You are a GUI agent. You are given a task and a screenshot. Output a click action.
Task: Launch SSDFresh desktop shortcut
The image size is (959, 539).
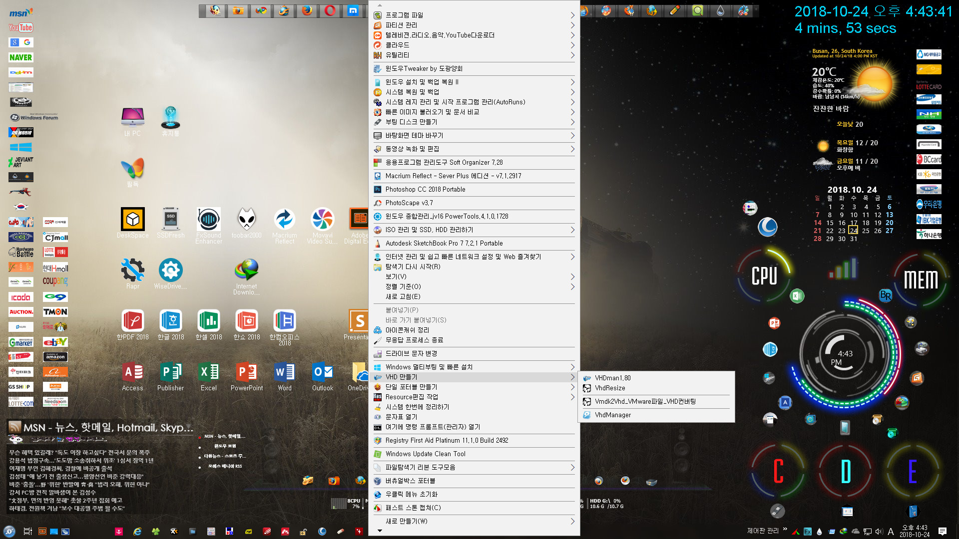(x=171, y=223)
